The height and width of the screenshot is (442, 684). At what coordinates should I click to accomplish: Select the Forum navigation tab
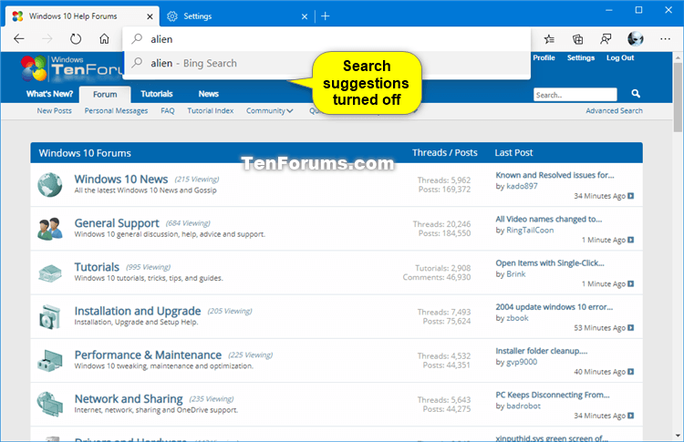pos(105,94)
